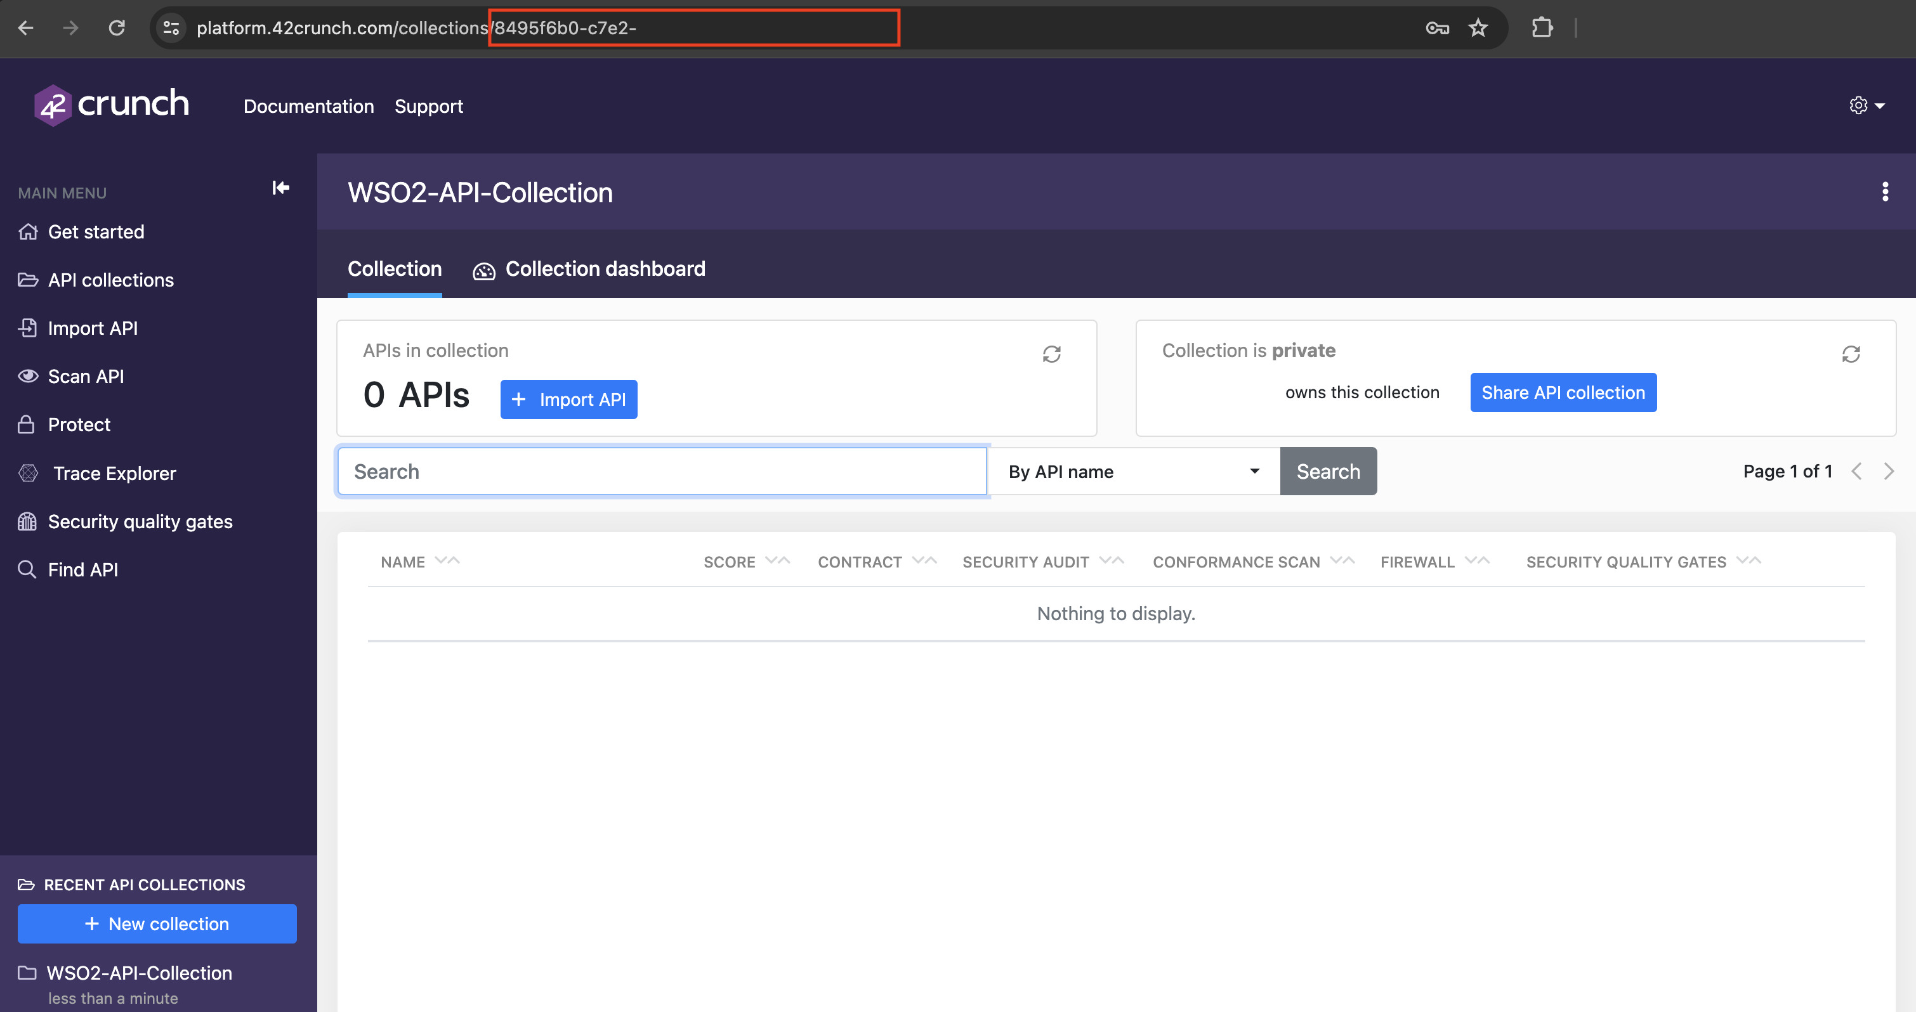Viewport: 1916px width, 1012px height.
Task: Click the blue Import API button
Action: [x=568, y=400]
